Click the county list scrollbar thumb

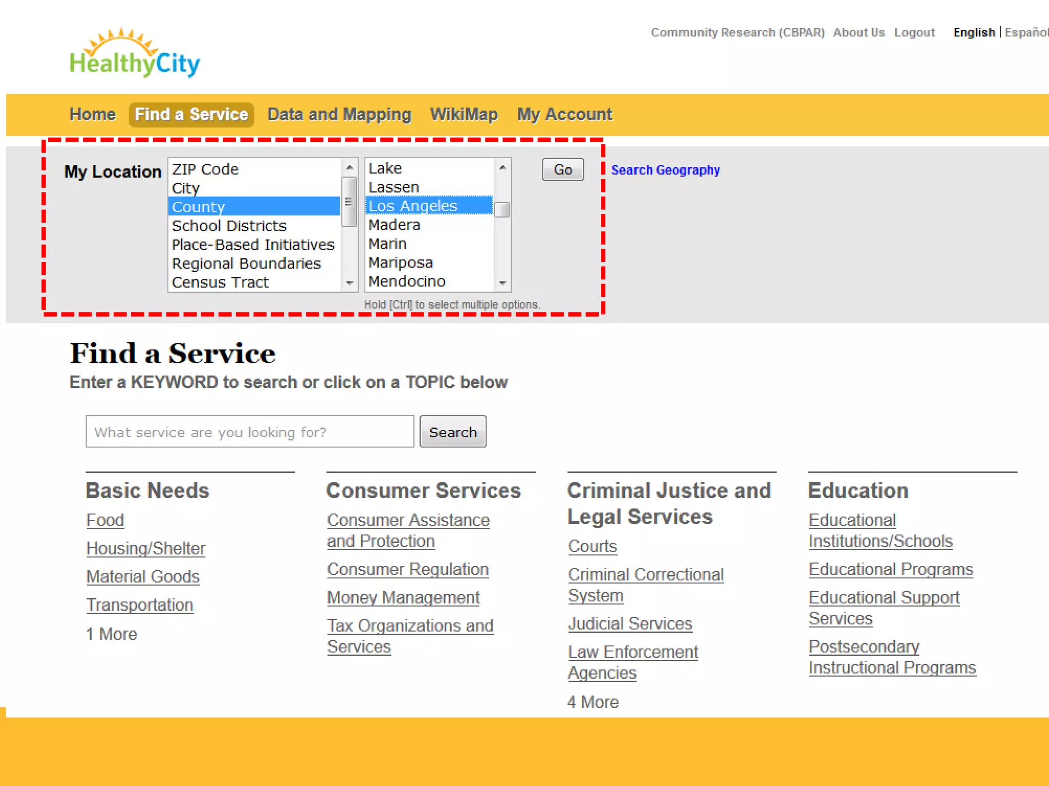pos(502,210)
